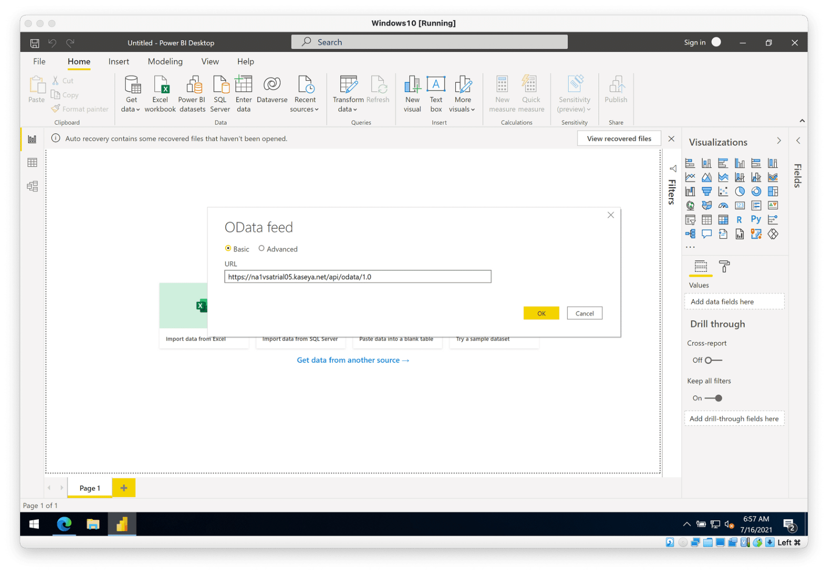Open Microsoft Edge from the taskbar
The image size is (828, 573).
click(x=64, y=524)
